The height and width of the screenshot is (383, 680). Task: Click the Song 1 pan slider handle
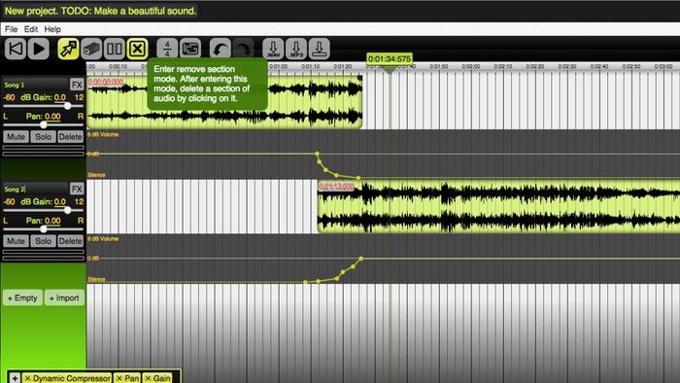pyautogui.click(x=44, y=125)
